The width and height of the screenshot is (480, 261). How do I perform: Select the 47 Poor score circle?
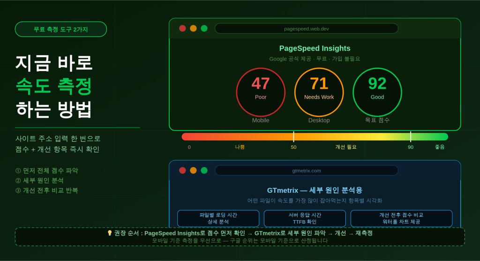261,92
